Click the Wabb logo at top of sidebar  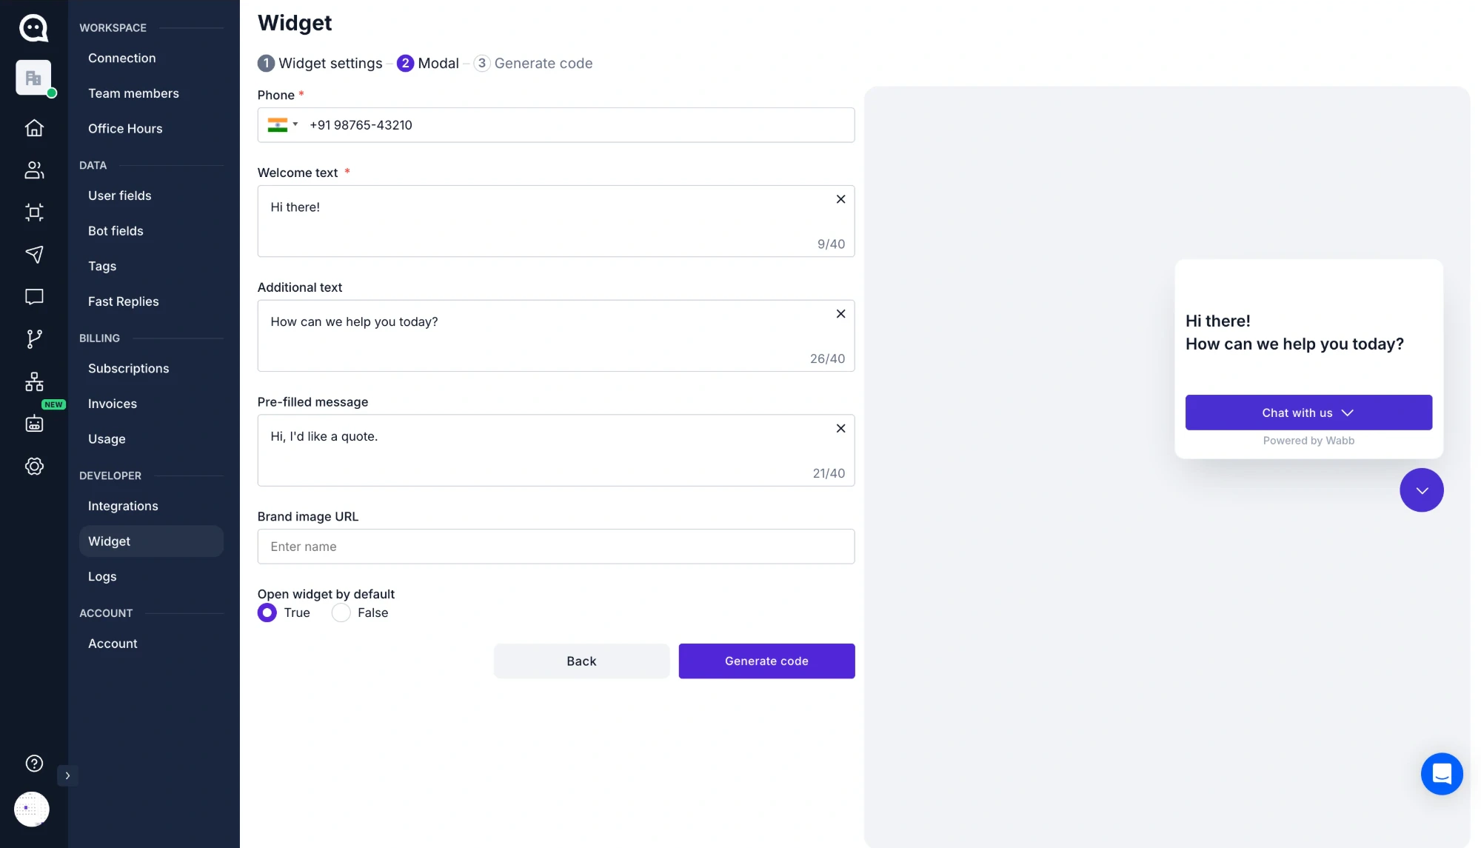(33, 27)
